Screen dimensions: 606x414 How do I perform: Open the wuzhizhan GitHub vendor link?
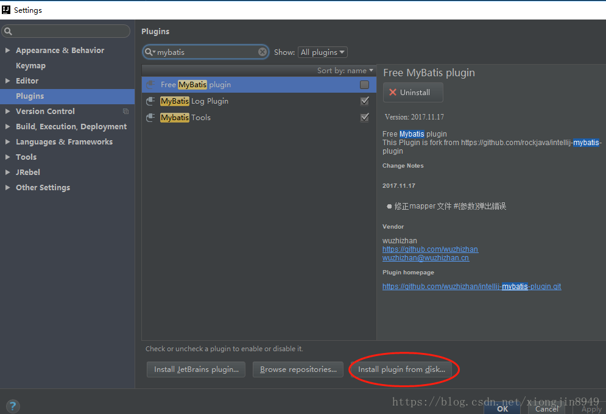click(430, 249)
